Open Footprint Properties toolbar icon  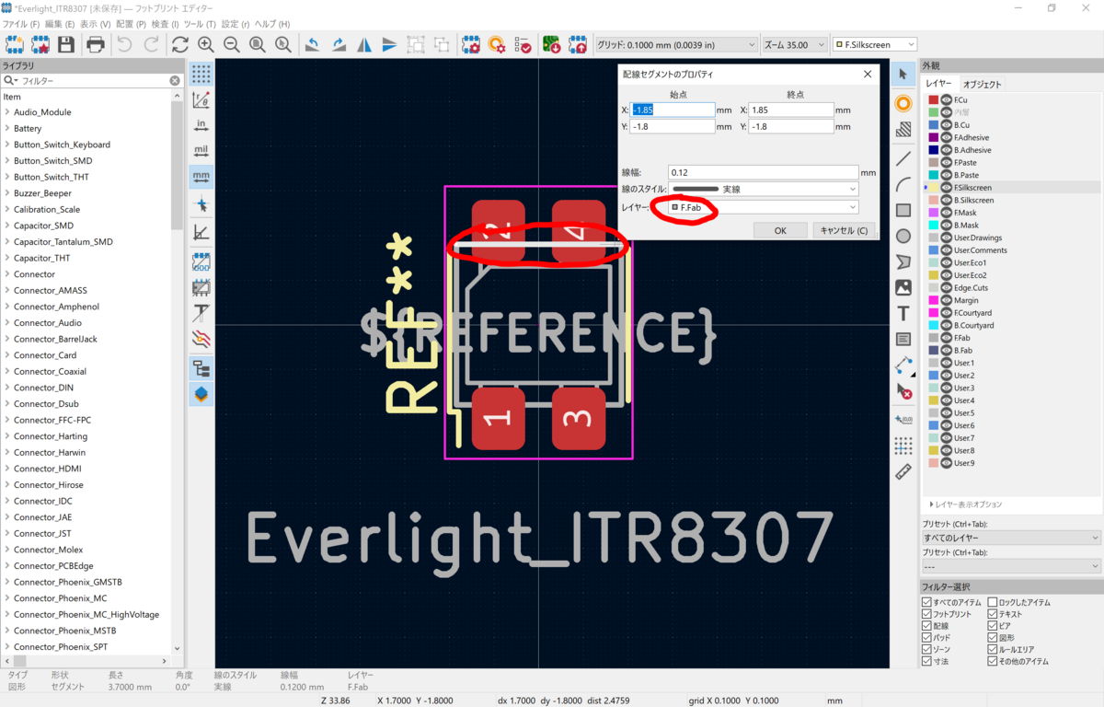click(471, 44)
